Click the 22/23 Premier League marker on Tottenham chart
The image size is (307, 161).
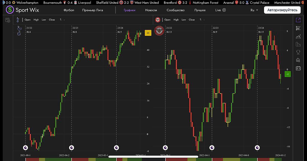pyautogui.click(x=71, y=147)
